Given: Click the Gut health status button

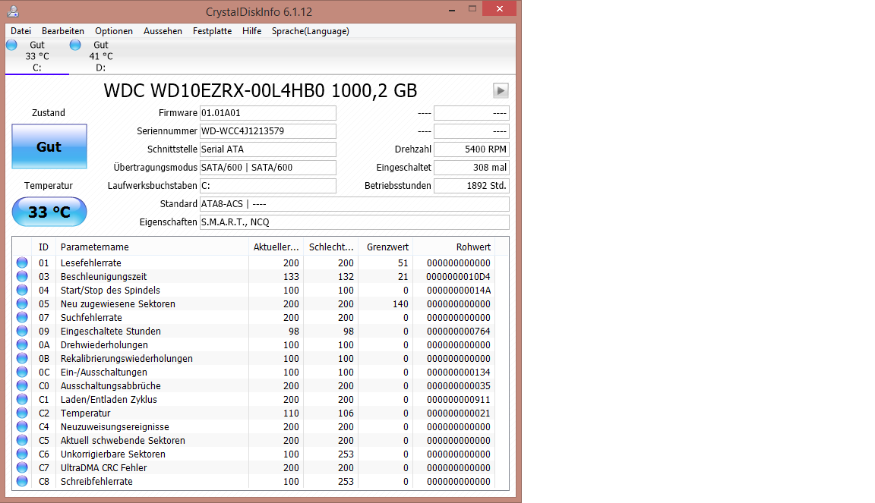Looking at the screenshot, I should 49,146.
